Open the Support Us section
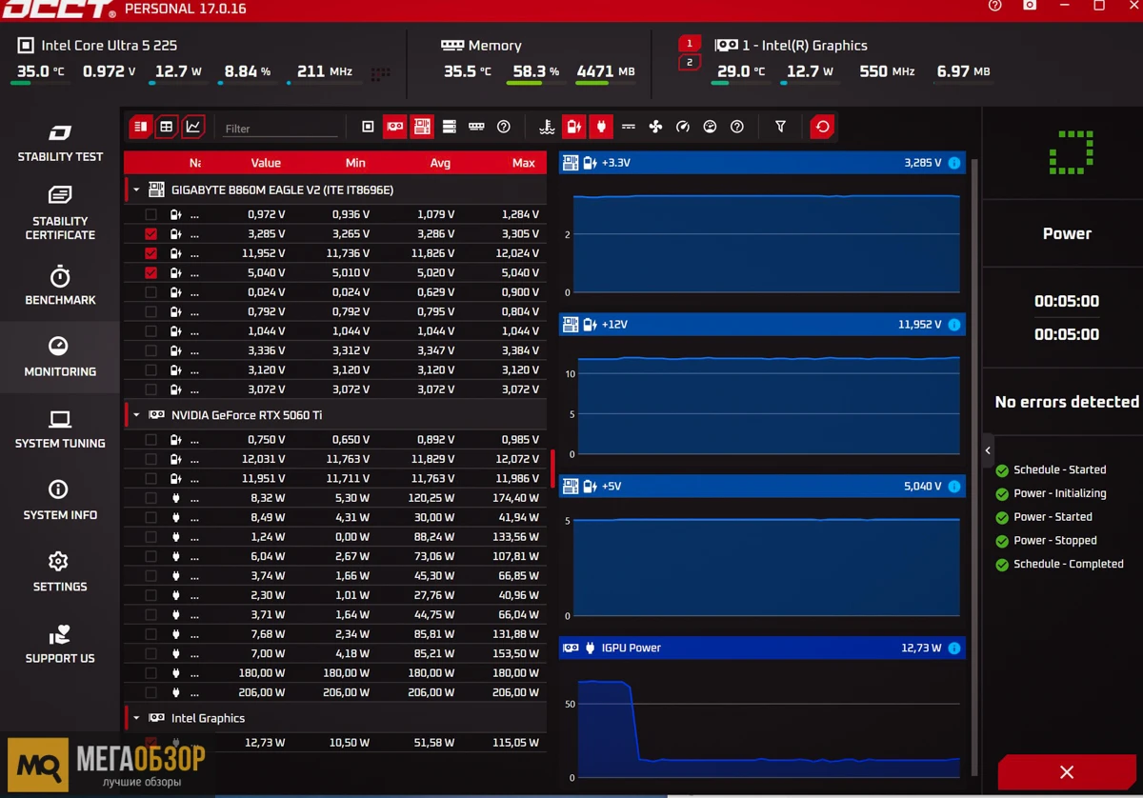Viewport: 1143px width, 798px height. click(x=60, y=645)
